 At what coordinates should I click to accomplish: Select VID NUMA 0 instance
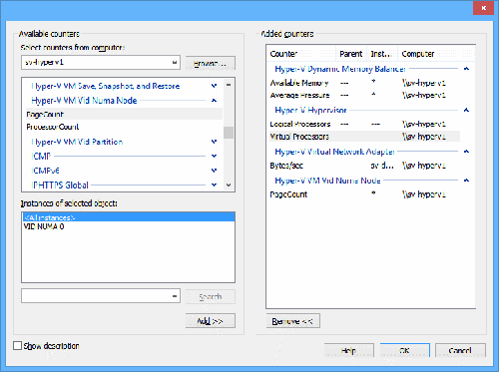point(129,226)
